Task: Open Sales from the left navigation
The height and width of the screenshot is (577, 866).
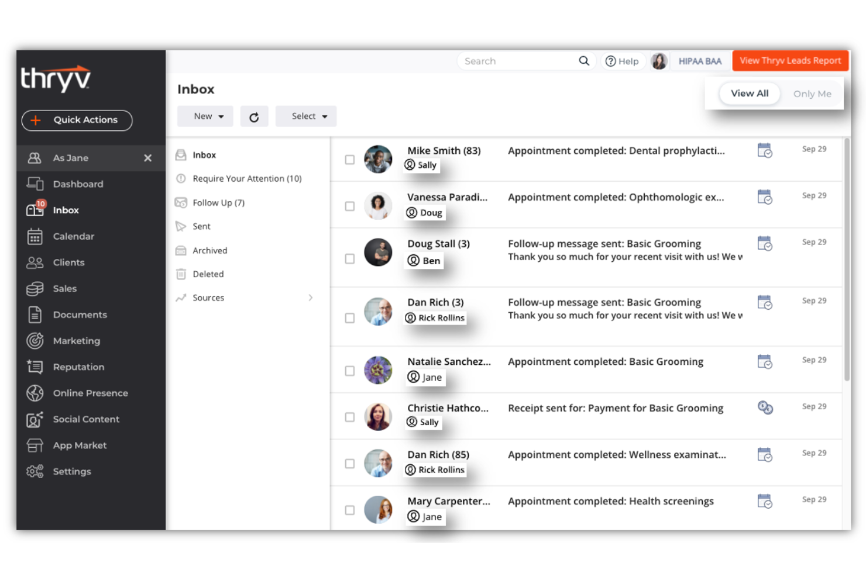Action: (64, 288)
